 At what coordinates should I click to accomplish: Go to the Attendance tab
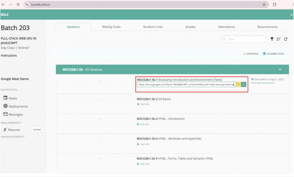click(226, 27)
